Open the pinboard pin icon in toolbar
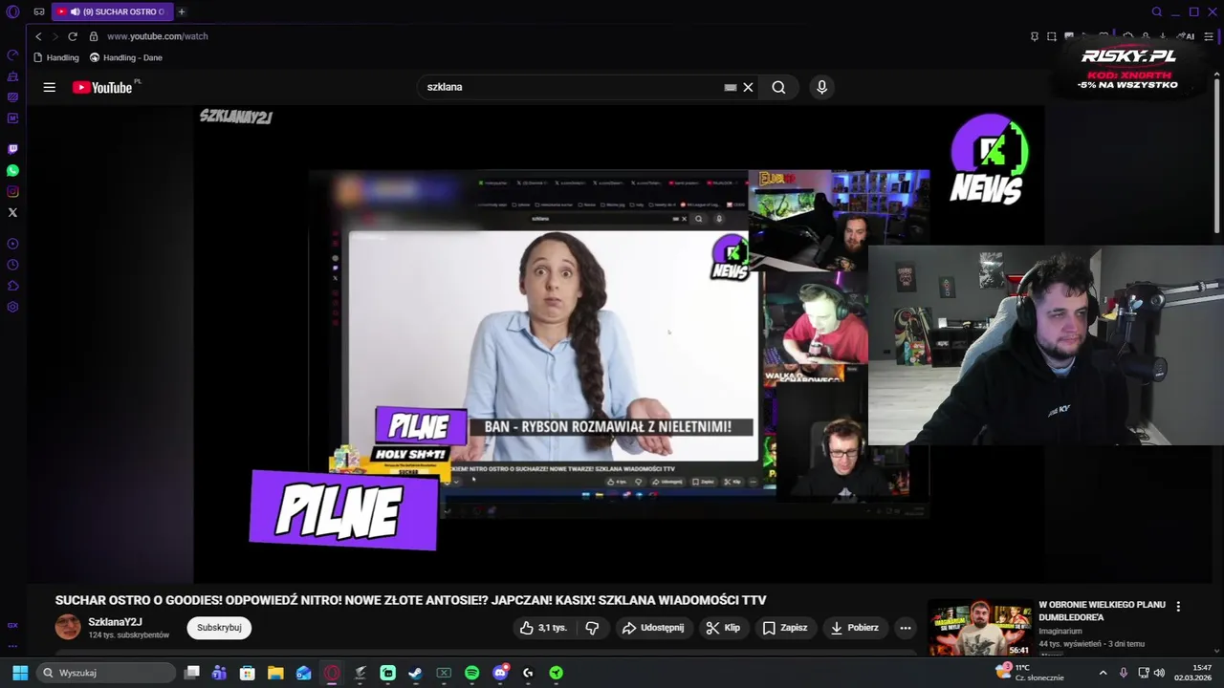Screen dimensions: 1224x688 pyautogui.click(x=1035, y=36)
